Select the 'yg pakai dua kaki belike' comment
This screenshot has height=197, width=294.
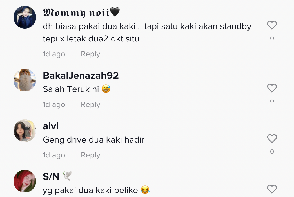(96, 190)
